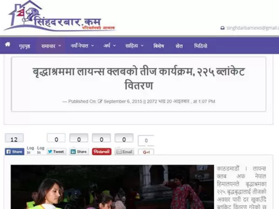The image size is (279, 209).
Task: Click the singhdarbarnews email address link
Action: (252, 28)
